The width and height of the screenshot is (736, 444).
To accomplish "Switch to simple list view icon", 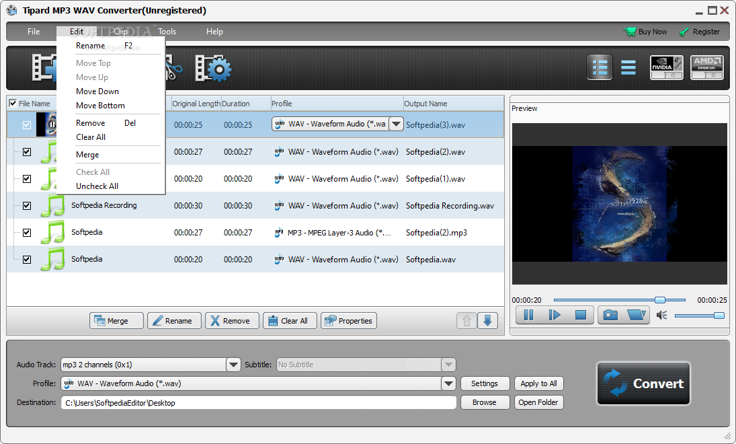I will click(628, 67).
